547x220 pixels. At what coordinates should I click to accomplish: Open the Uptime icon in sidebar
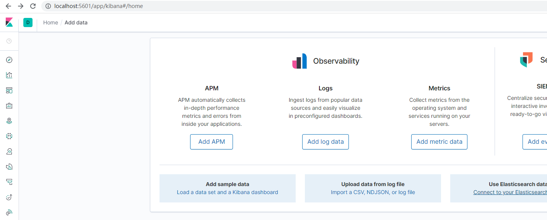9,197
